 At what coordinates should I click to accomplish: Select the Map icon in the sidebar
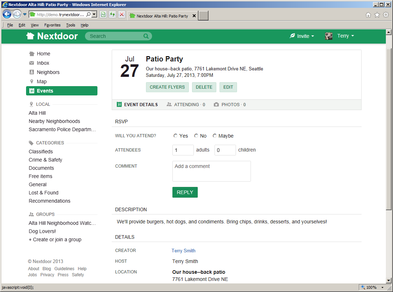(31, 81)
